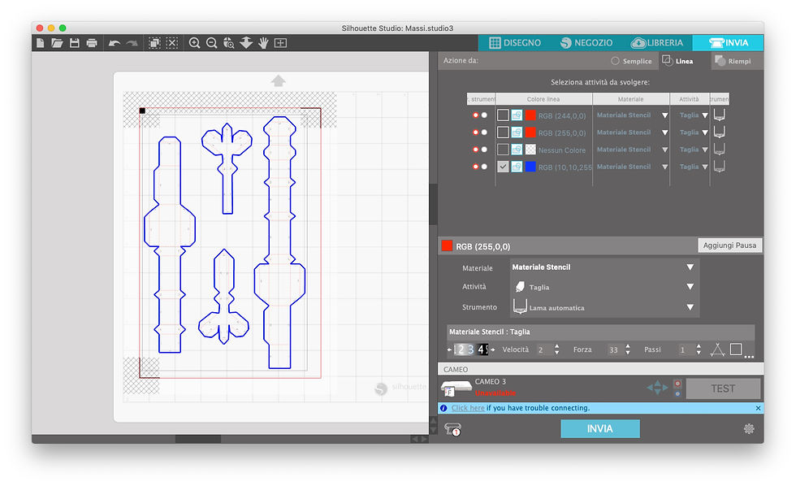
Task: Click the drag zoom down-arrow icon
Action: [246, 43]
